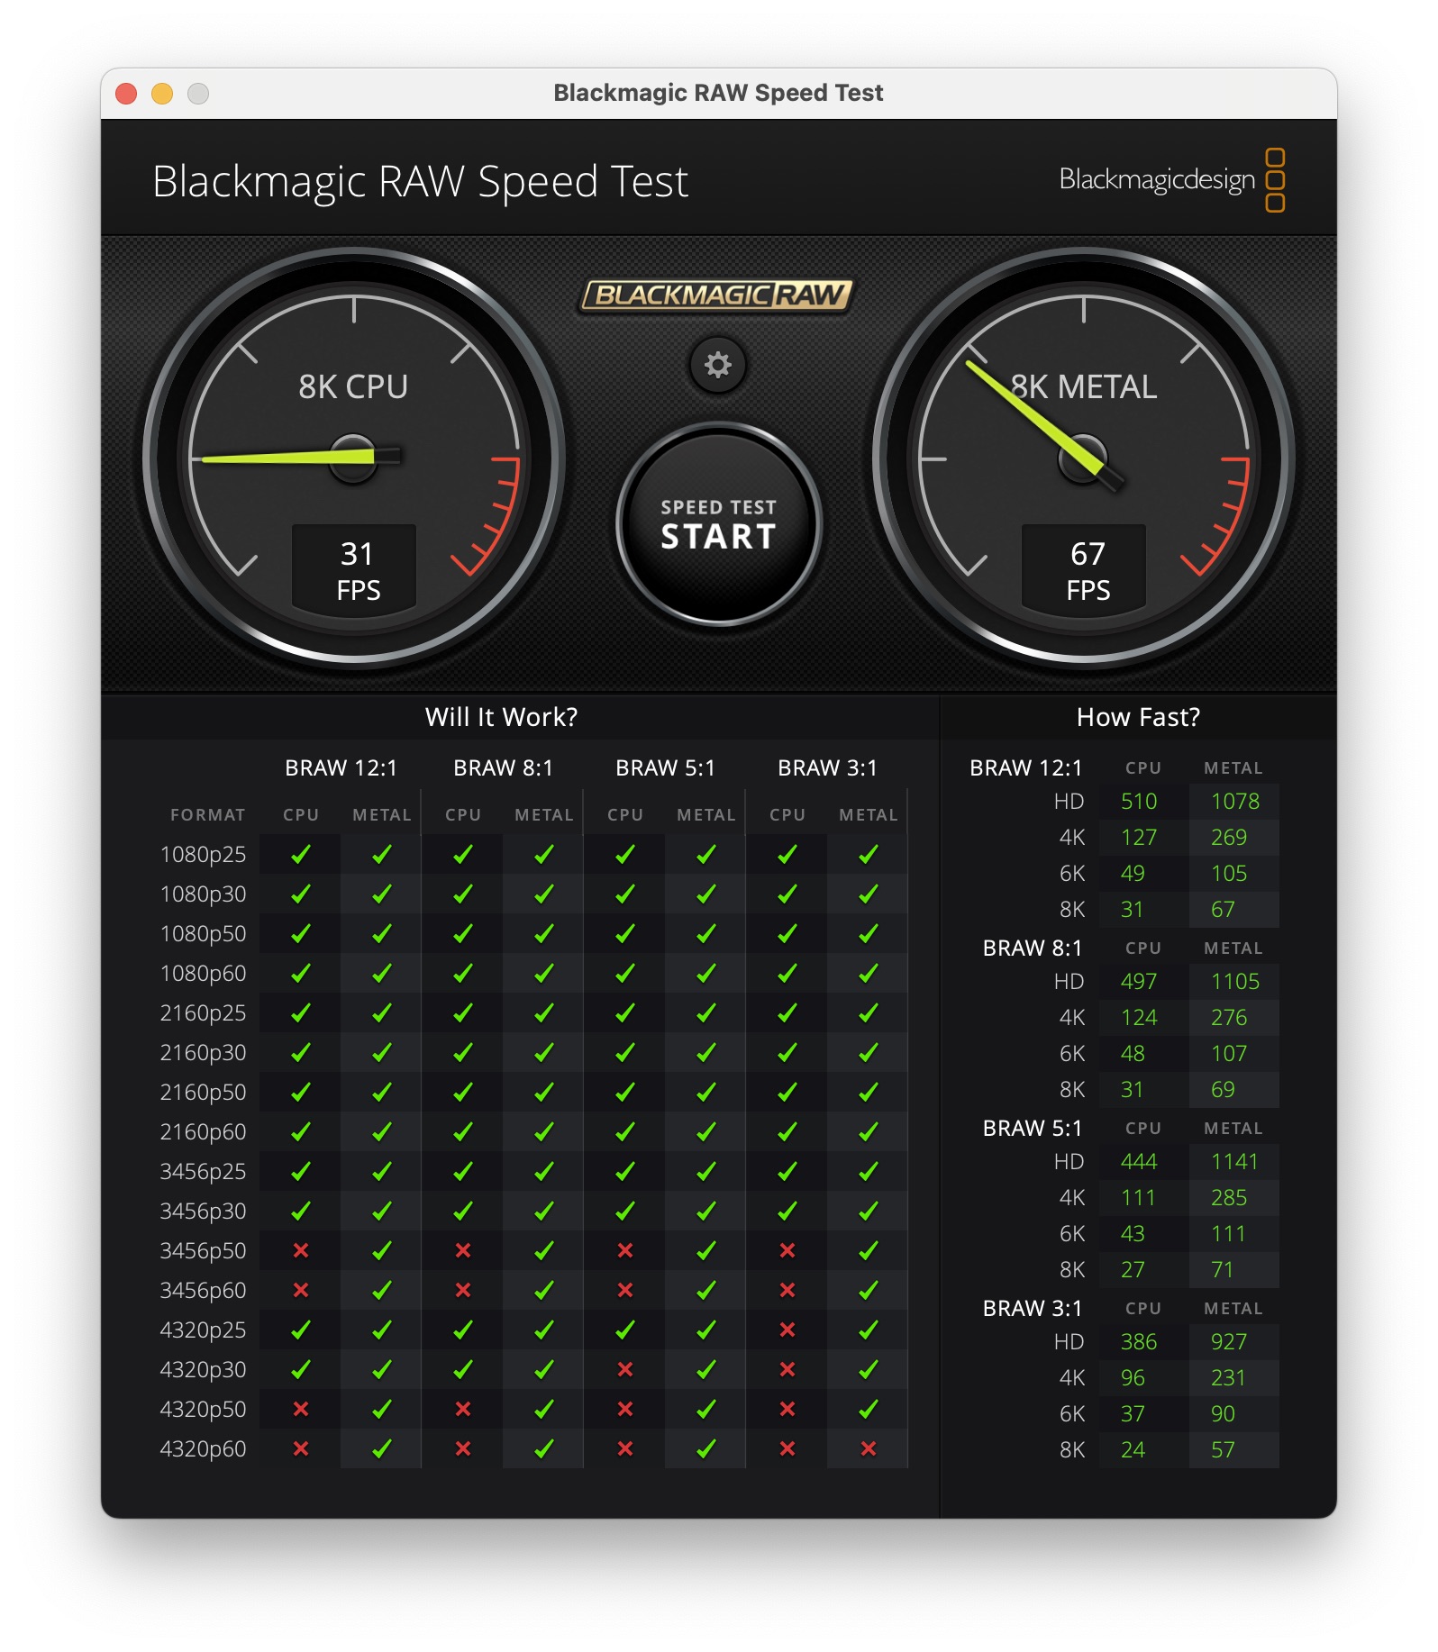Click value 444 for BRAW 5:1 HD CPU
The image size is (1438, 1652).
(x=1139, y=1161)
